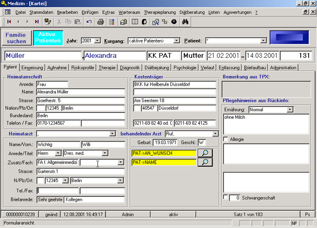Click the Müller surname header field
The width and height of the screenshot is (317, 228).
point(43,55)
